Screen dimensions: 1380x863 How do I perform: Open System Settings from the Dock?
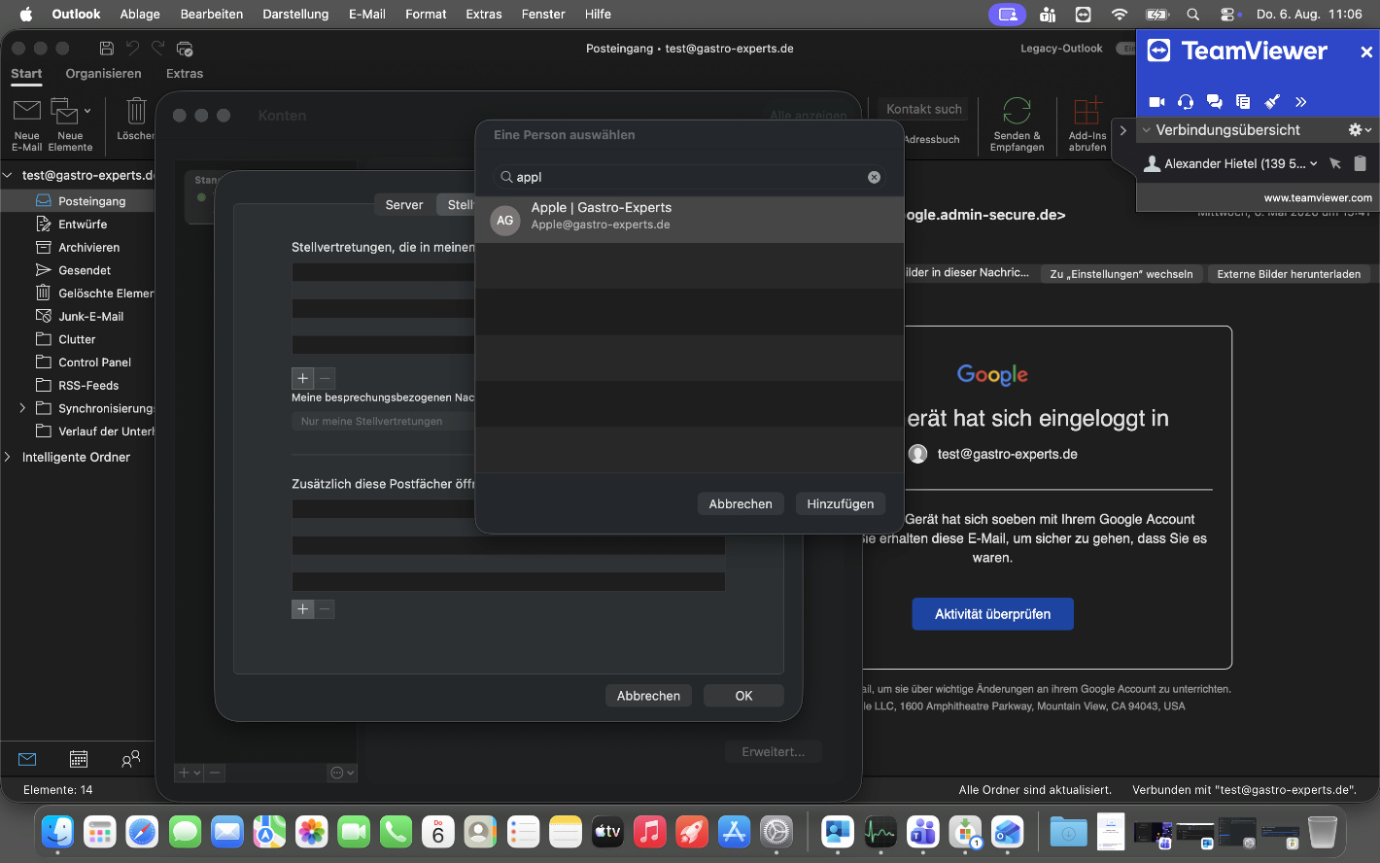tap(776, 832)
